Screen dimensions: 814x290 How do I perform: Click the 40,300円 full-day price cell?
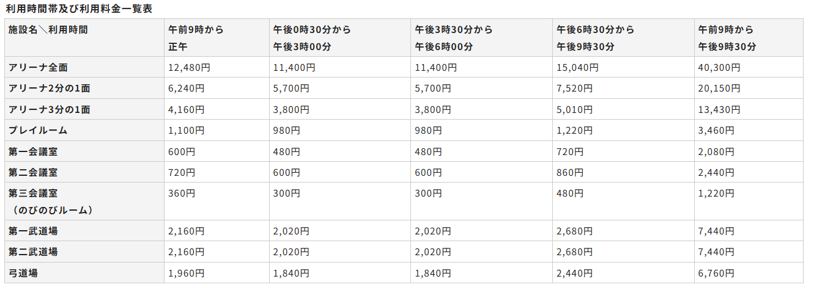click(x=720, y=68)
